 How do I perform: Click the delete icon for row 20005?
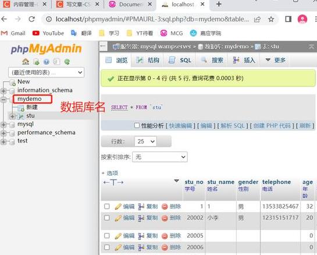point(165,236)
